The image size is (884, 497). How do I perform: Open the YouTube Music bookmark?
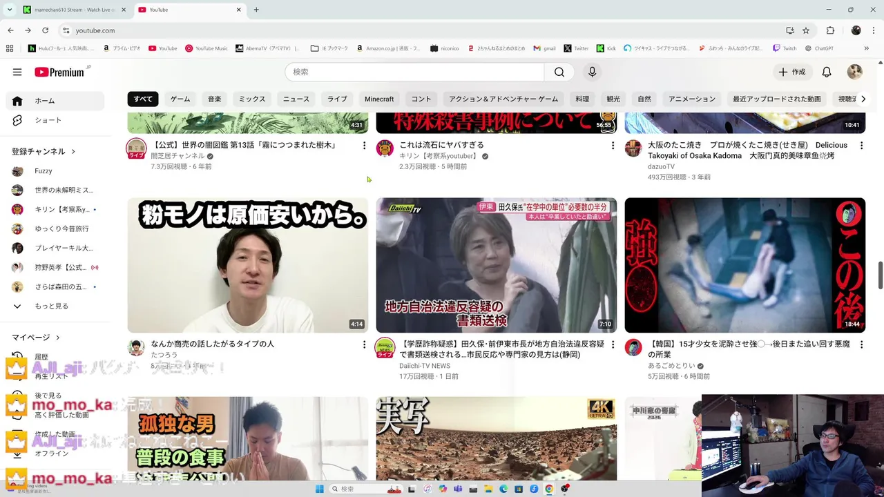pos(206,48)
